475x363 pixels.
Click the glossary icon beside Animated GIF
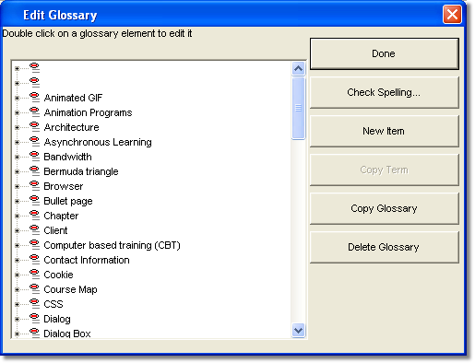34,97
